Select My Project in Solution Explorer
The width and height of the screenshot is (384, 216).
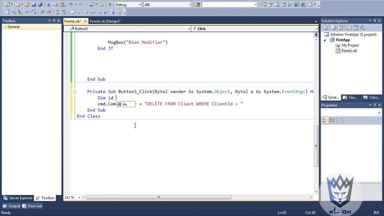[x=350, y=46]
